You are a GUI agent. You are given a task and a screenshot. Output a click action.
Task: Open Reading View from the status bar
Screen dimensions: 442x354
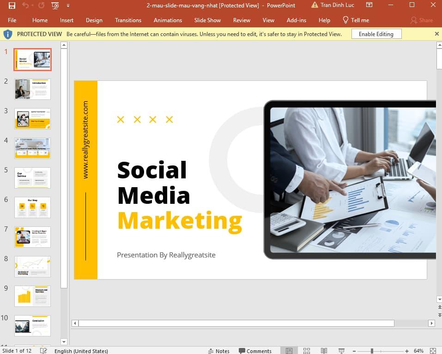(323, 350)
